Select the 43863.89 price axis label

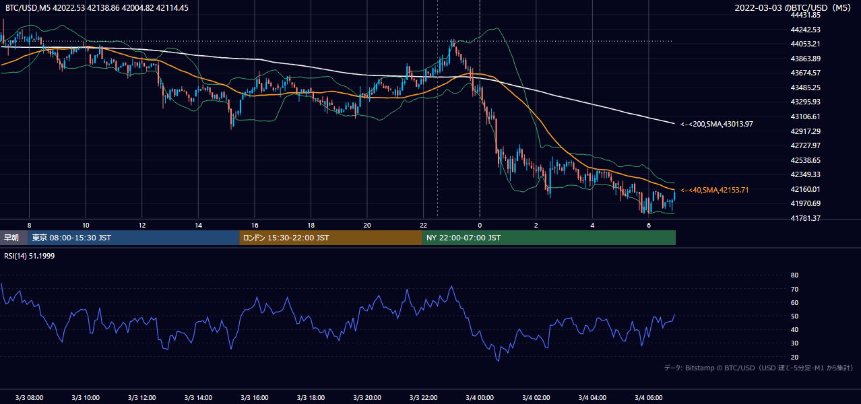806,59
